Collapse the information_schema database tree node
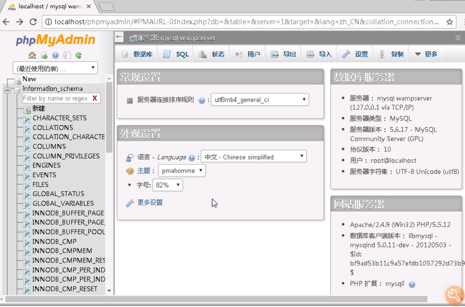 pyautogui.click(x=7, y=90)
